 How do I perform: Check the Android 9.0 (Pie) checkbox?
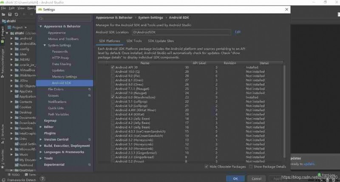click(x=113, y=76)
